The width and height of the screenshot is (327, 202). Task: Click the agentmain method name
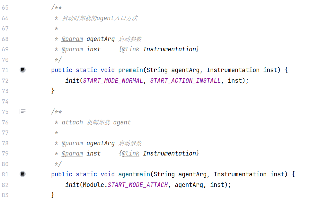pos(134,174)
